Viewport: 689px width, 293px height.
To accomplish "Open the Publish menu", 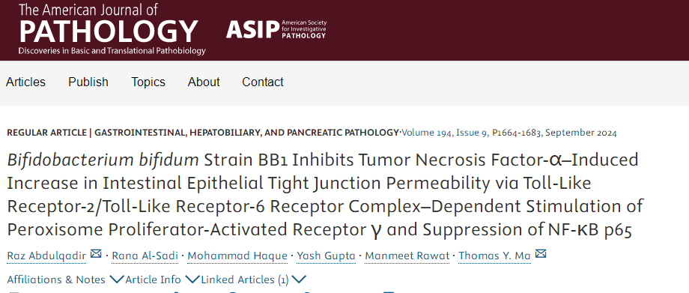I will [x=88, y=82].
